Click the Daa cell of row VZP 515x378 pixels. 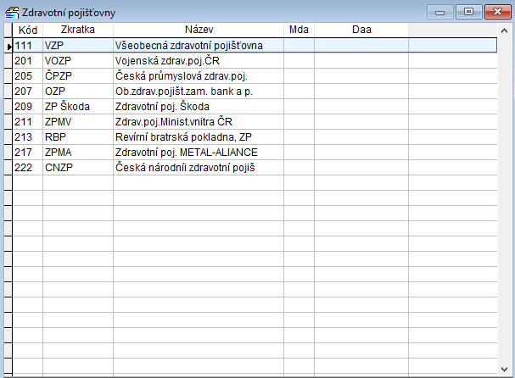[x=361, y=46]
